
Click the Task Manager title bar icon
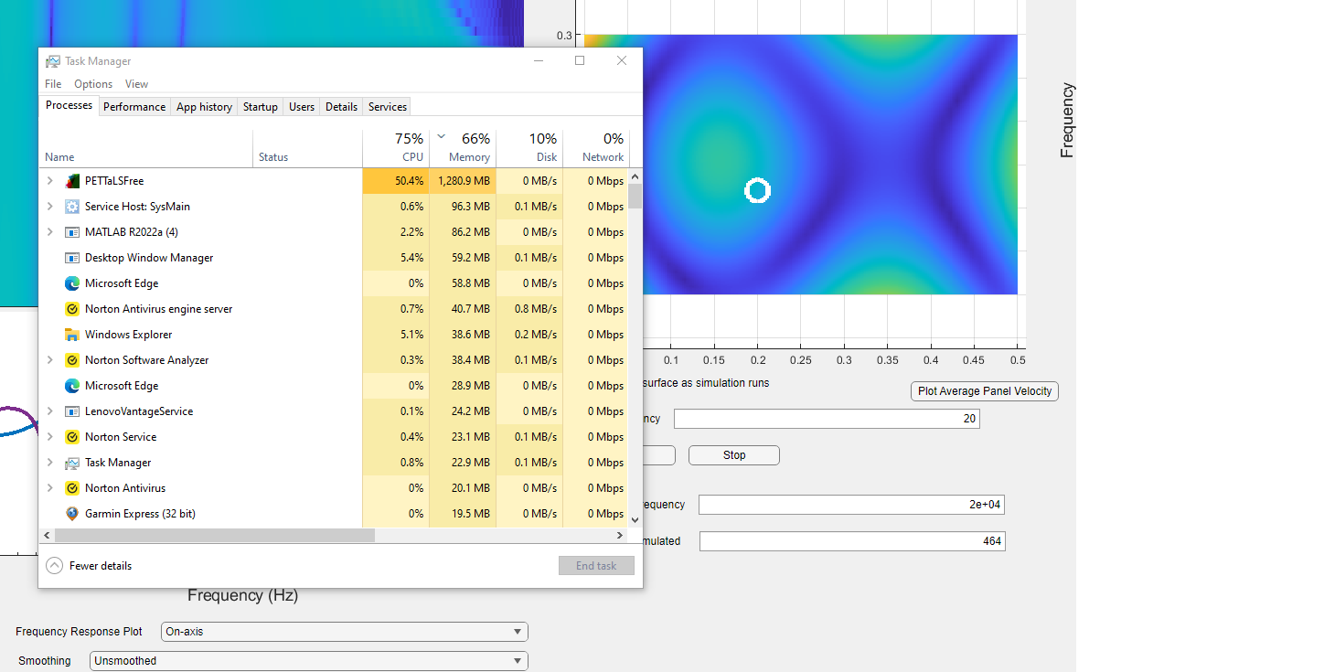pos(53,61)
